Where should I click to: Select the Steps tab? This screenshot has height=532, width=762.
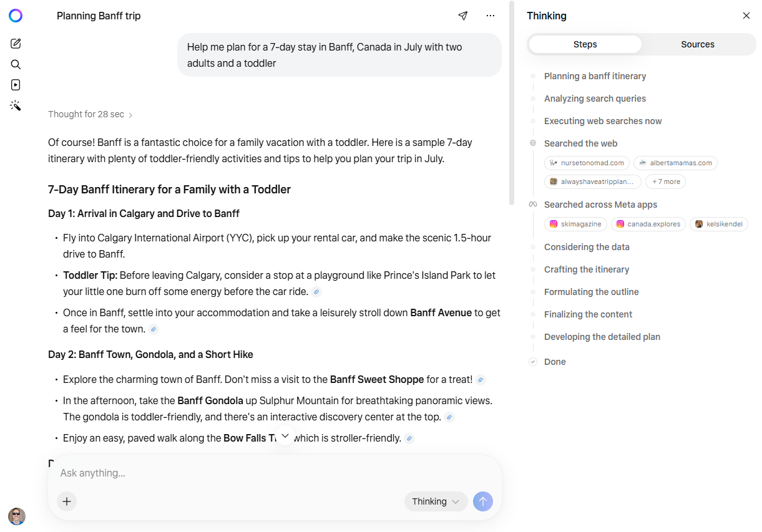pos(585,44)
